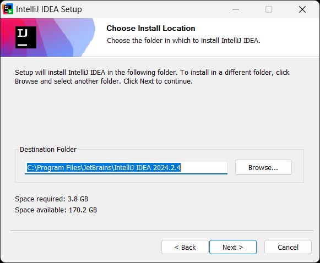Image resolution: width=320 pixels, height=263 pixels.
Task: Open the Browse... folder chooser
Action: (x=263, y=167)
